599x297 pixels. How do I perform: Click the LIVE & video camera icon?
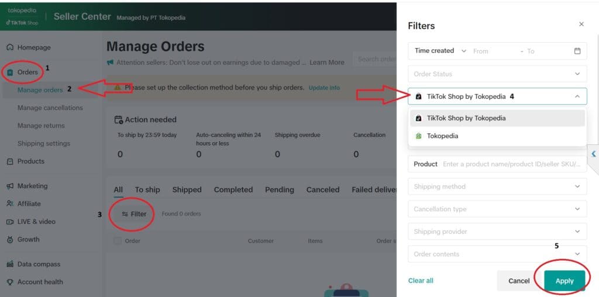click(10, 222)
